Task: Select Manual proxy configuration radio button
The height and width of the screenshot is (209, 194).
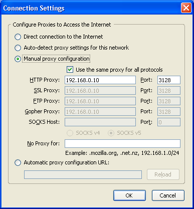Action: [x=18, y=59]
